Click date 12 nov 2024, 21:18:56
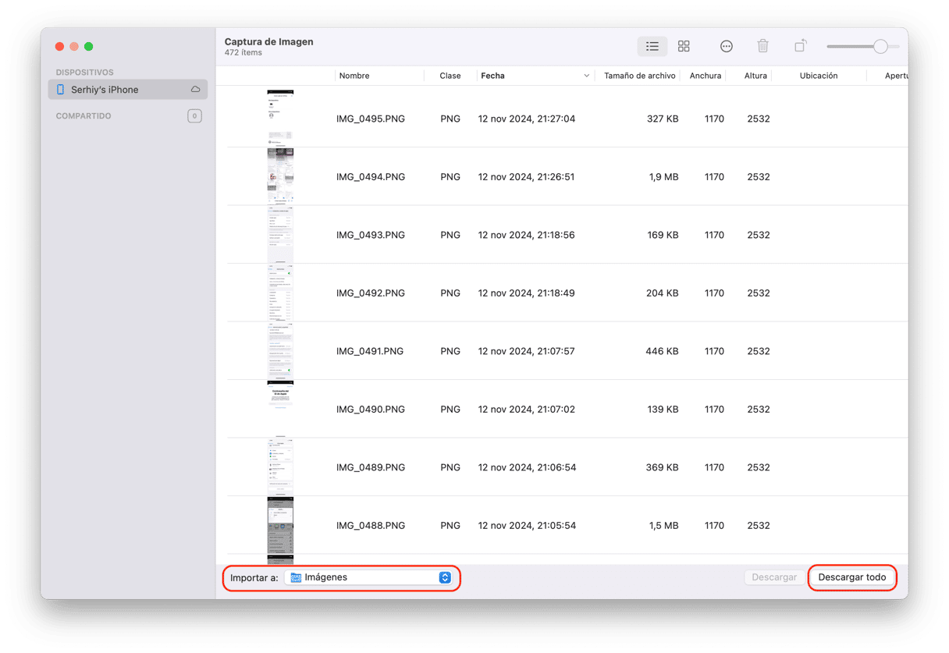 coord(527,235)
